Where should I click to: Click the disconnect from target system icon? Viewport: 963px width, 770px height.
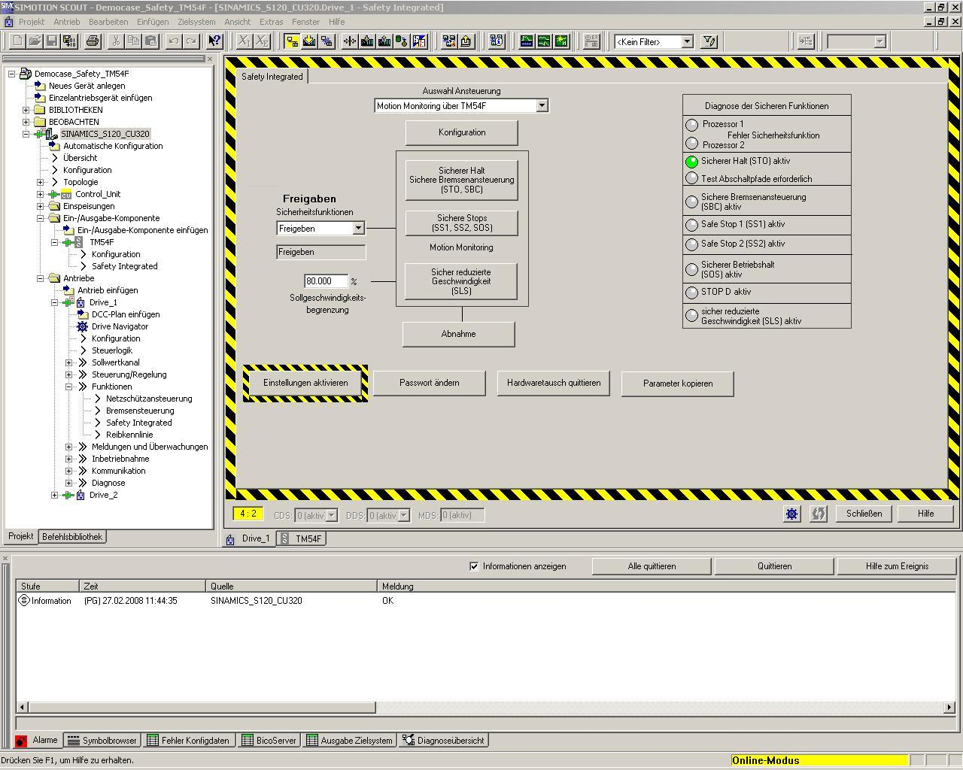pyautogui.click(x=327, y=41)
